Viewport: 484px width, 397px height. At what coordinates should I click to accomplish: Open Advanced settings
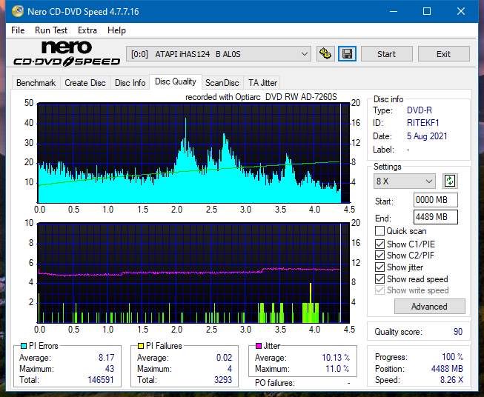pyautogui.click(x=429, y=307)
